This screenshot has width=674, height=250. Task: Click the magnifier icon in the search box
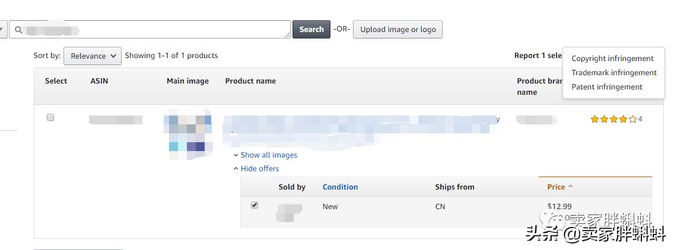pyautogui.click(x=18, y=30)
